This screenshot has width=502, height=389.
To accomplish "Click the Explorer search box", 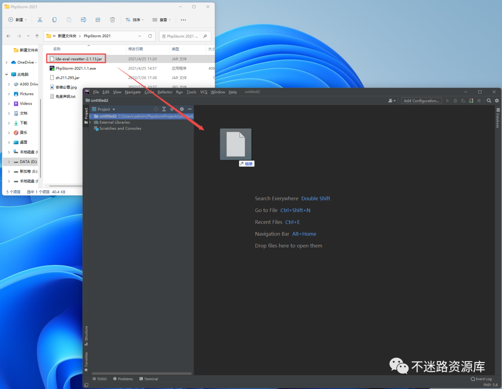I will 185,36.
